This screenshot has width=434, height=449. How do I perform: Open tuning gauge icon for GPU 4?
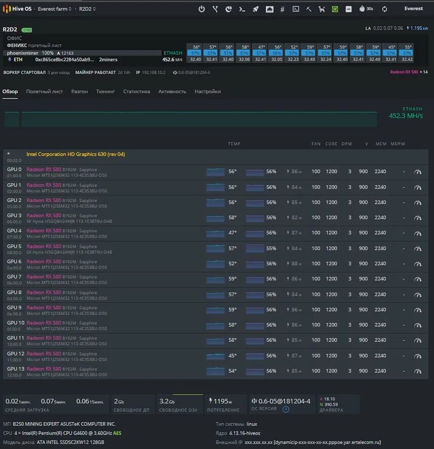[x=418, y=233]
